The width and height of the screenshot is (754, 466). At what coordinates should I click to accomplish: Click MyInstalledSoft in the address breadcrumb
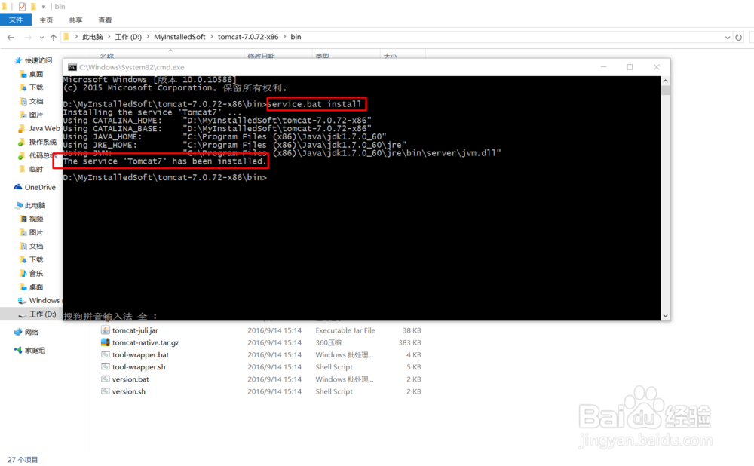(179, 37)
